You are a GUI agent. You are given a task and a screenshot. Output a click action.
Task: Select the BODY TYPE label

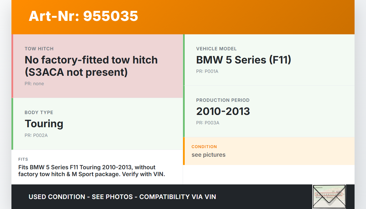[x=39, y=113]
